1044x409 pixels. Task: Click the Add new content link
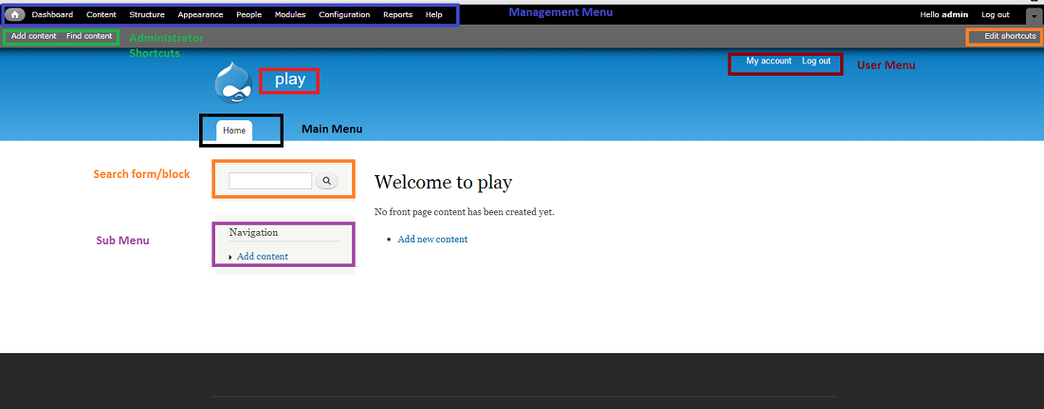pyautogui.click(x=432, y=240)
